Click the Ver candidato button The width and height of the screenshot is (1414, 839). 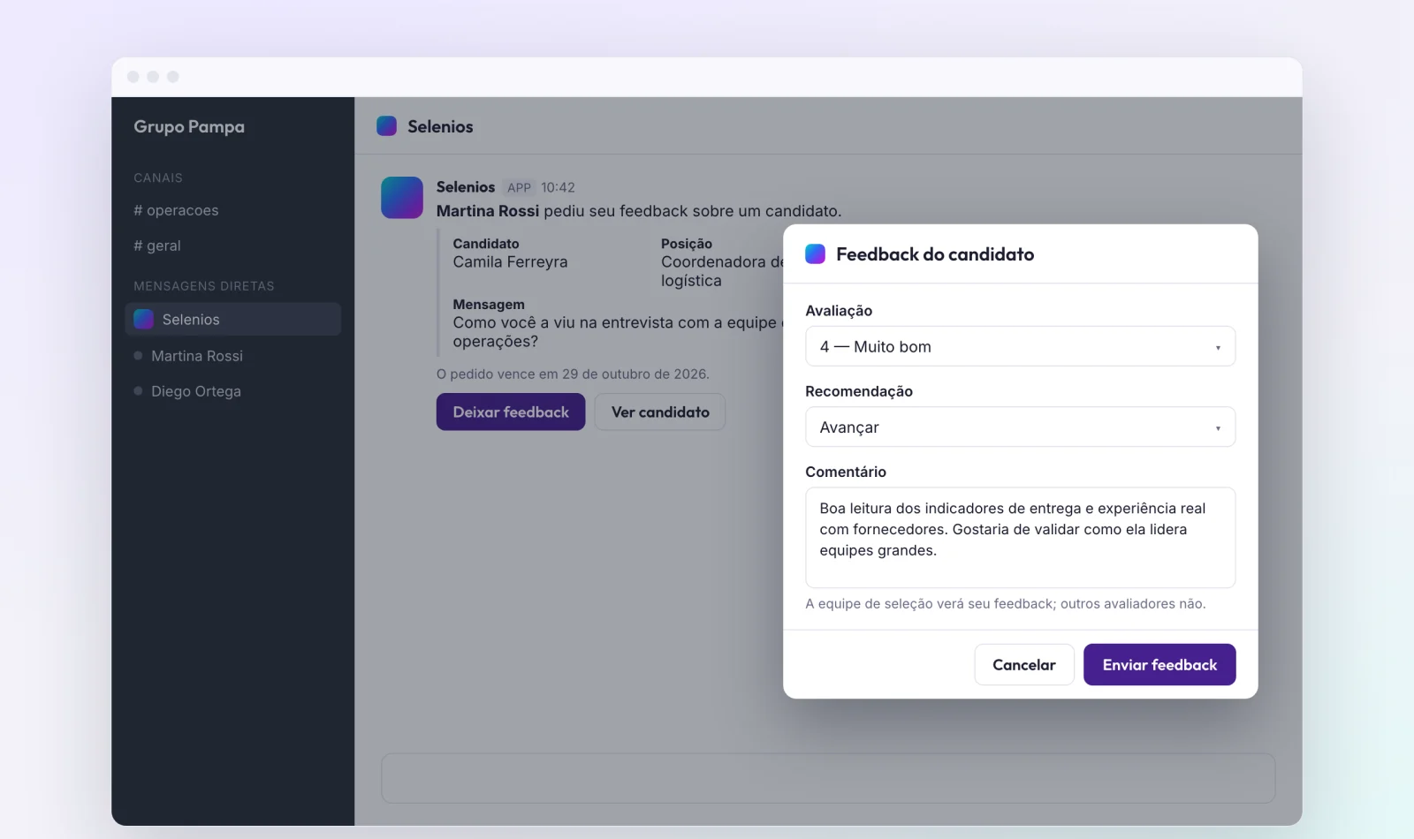(x=660, y=412)
